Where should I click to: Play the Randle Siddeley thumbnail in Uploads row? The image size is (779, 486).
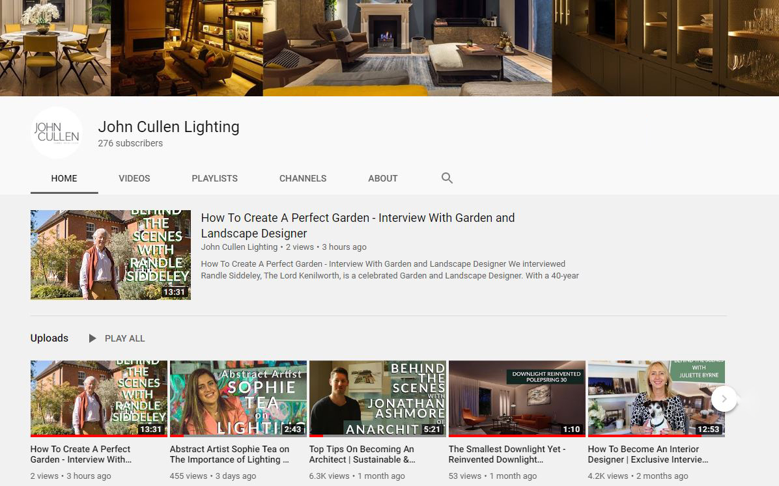click(x=99, y=398)
